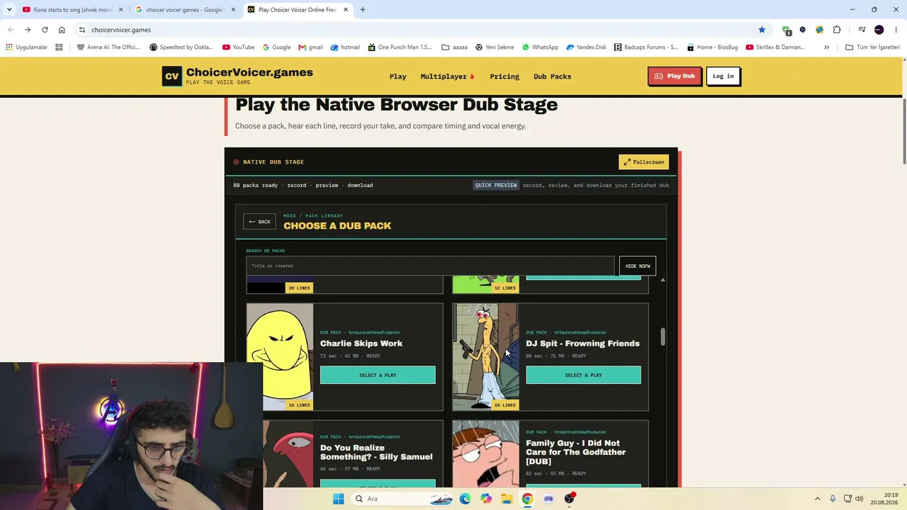Open Dub Packs in the site navigation
Image resolution: width=907 pixels, height=510 pixels.
point(552,76)
